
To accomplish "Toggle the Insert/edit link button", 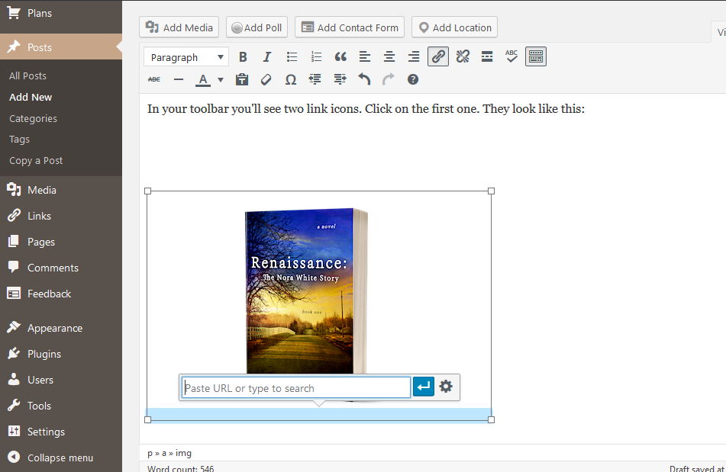I will pyautogui.click(x=438, y=56).
